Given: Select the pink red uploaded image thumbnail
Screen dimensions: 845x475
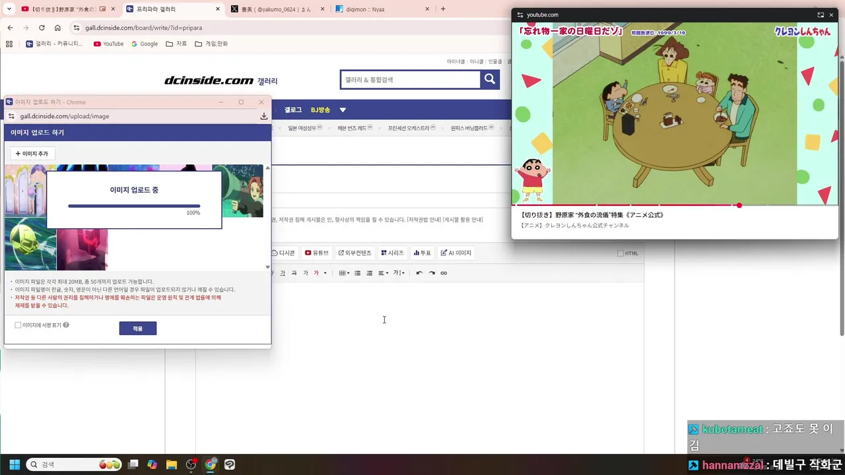Looking at the screenshot, I should [x=82, y=249].
